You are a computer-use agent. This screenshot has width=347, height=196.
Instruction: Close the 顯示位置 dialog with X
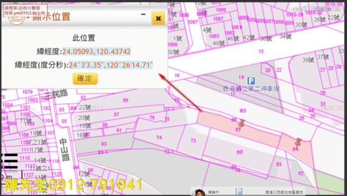[158, 18]
